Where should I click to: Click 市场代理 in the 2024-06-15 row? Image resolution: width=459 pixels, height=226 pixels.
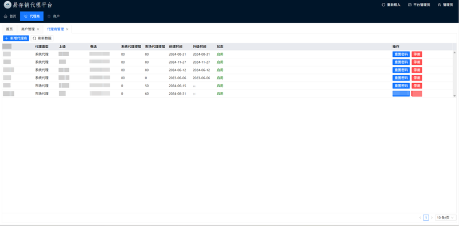point(41,86)
